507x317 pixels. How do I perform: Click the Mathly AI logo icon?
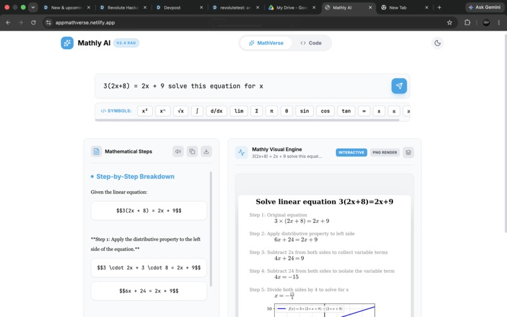point(67,43)
